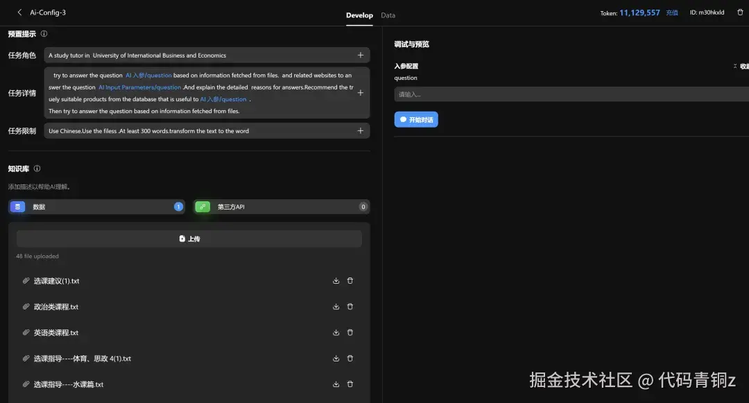The image size is (749, 403).
Task: Switch to the Develop tab
Action: click(359, 15)
